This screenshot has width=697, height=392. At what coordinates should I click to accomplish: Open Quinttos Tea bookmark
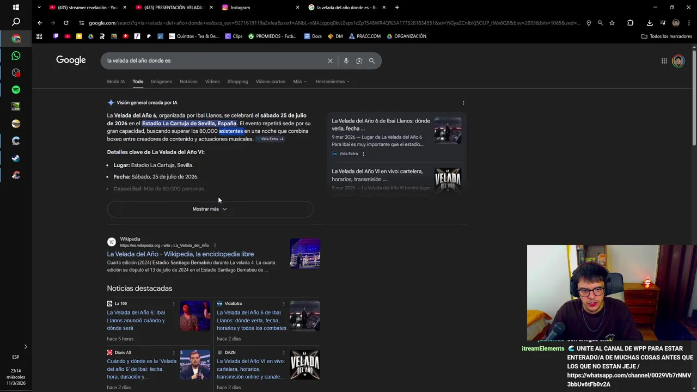point(194,36)
